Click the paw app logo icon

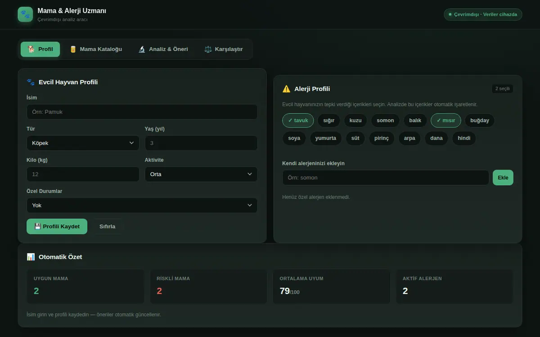tap(25, 14)
